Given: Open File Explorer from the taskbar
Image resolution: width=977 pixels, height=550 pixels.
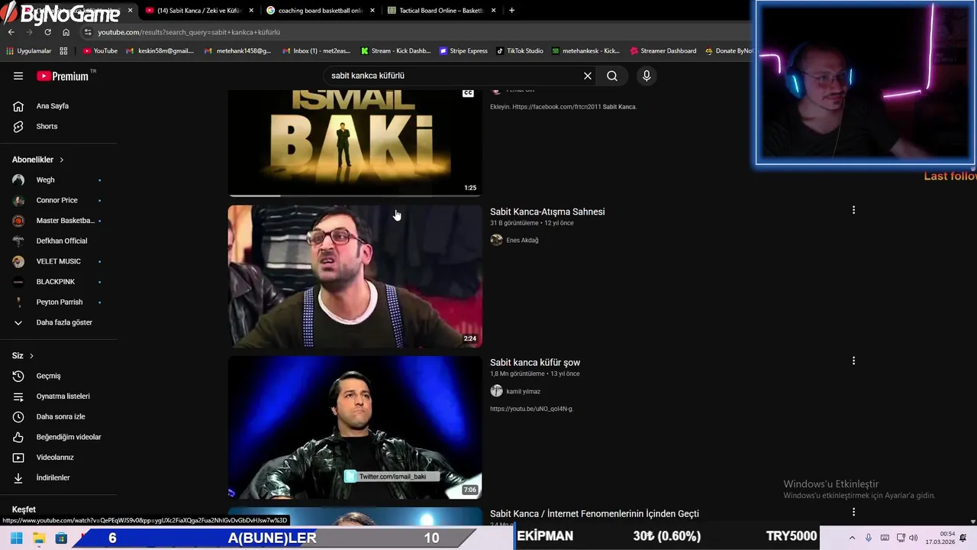Looking at the screenshot, I should point(39,538).
